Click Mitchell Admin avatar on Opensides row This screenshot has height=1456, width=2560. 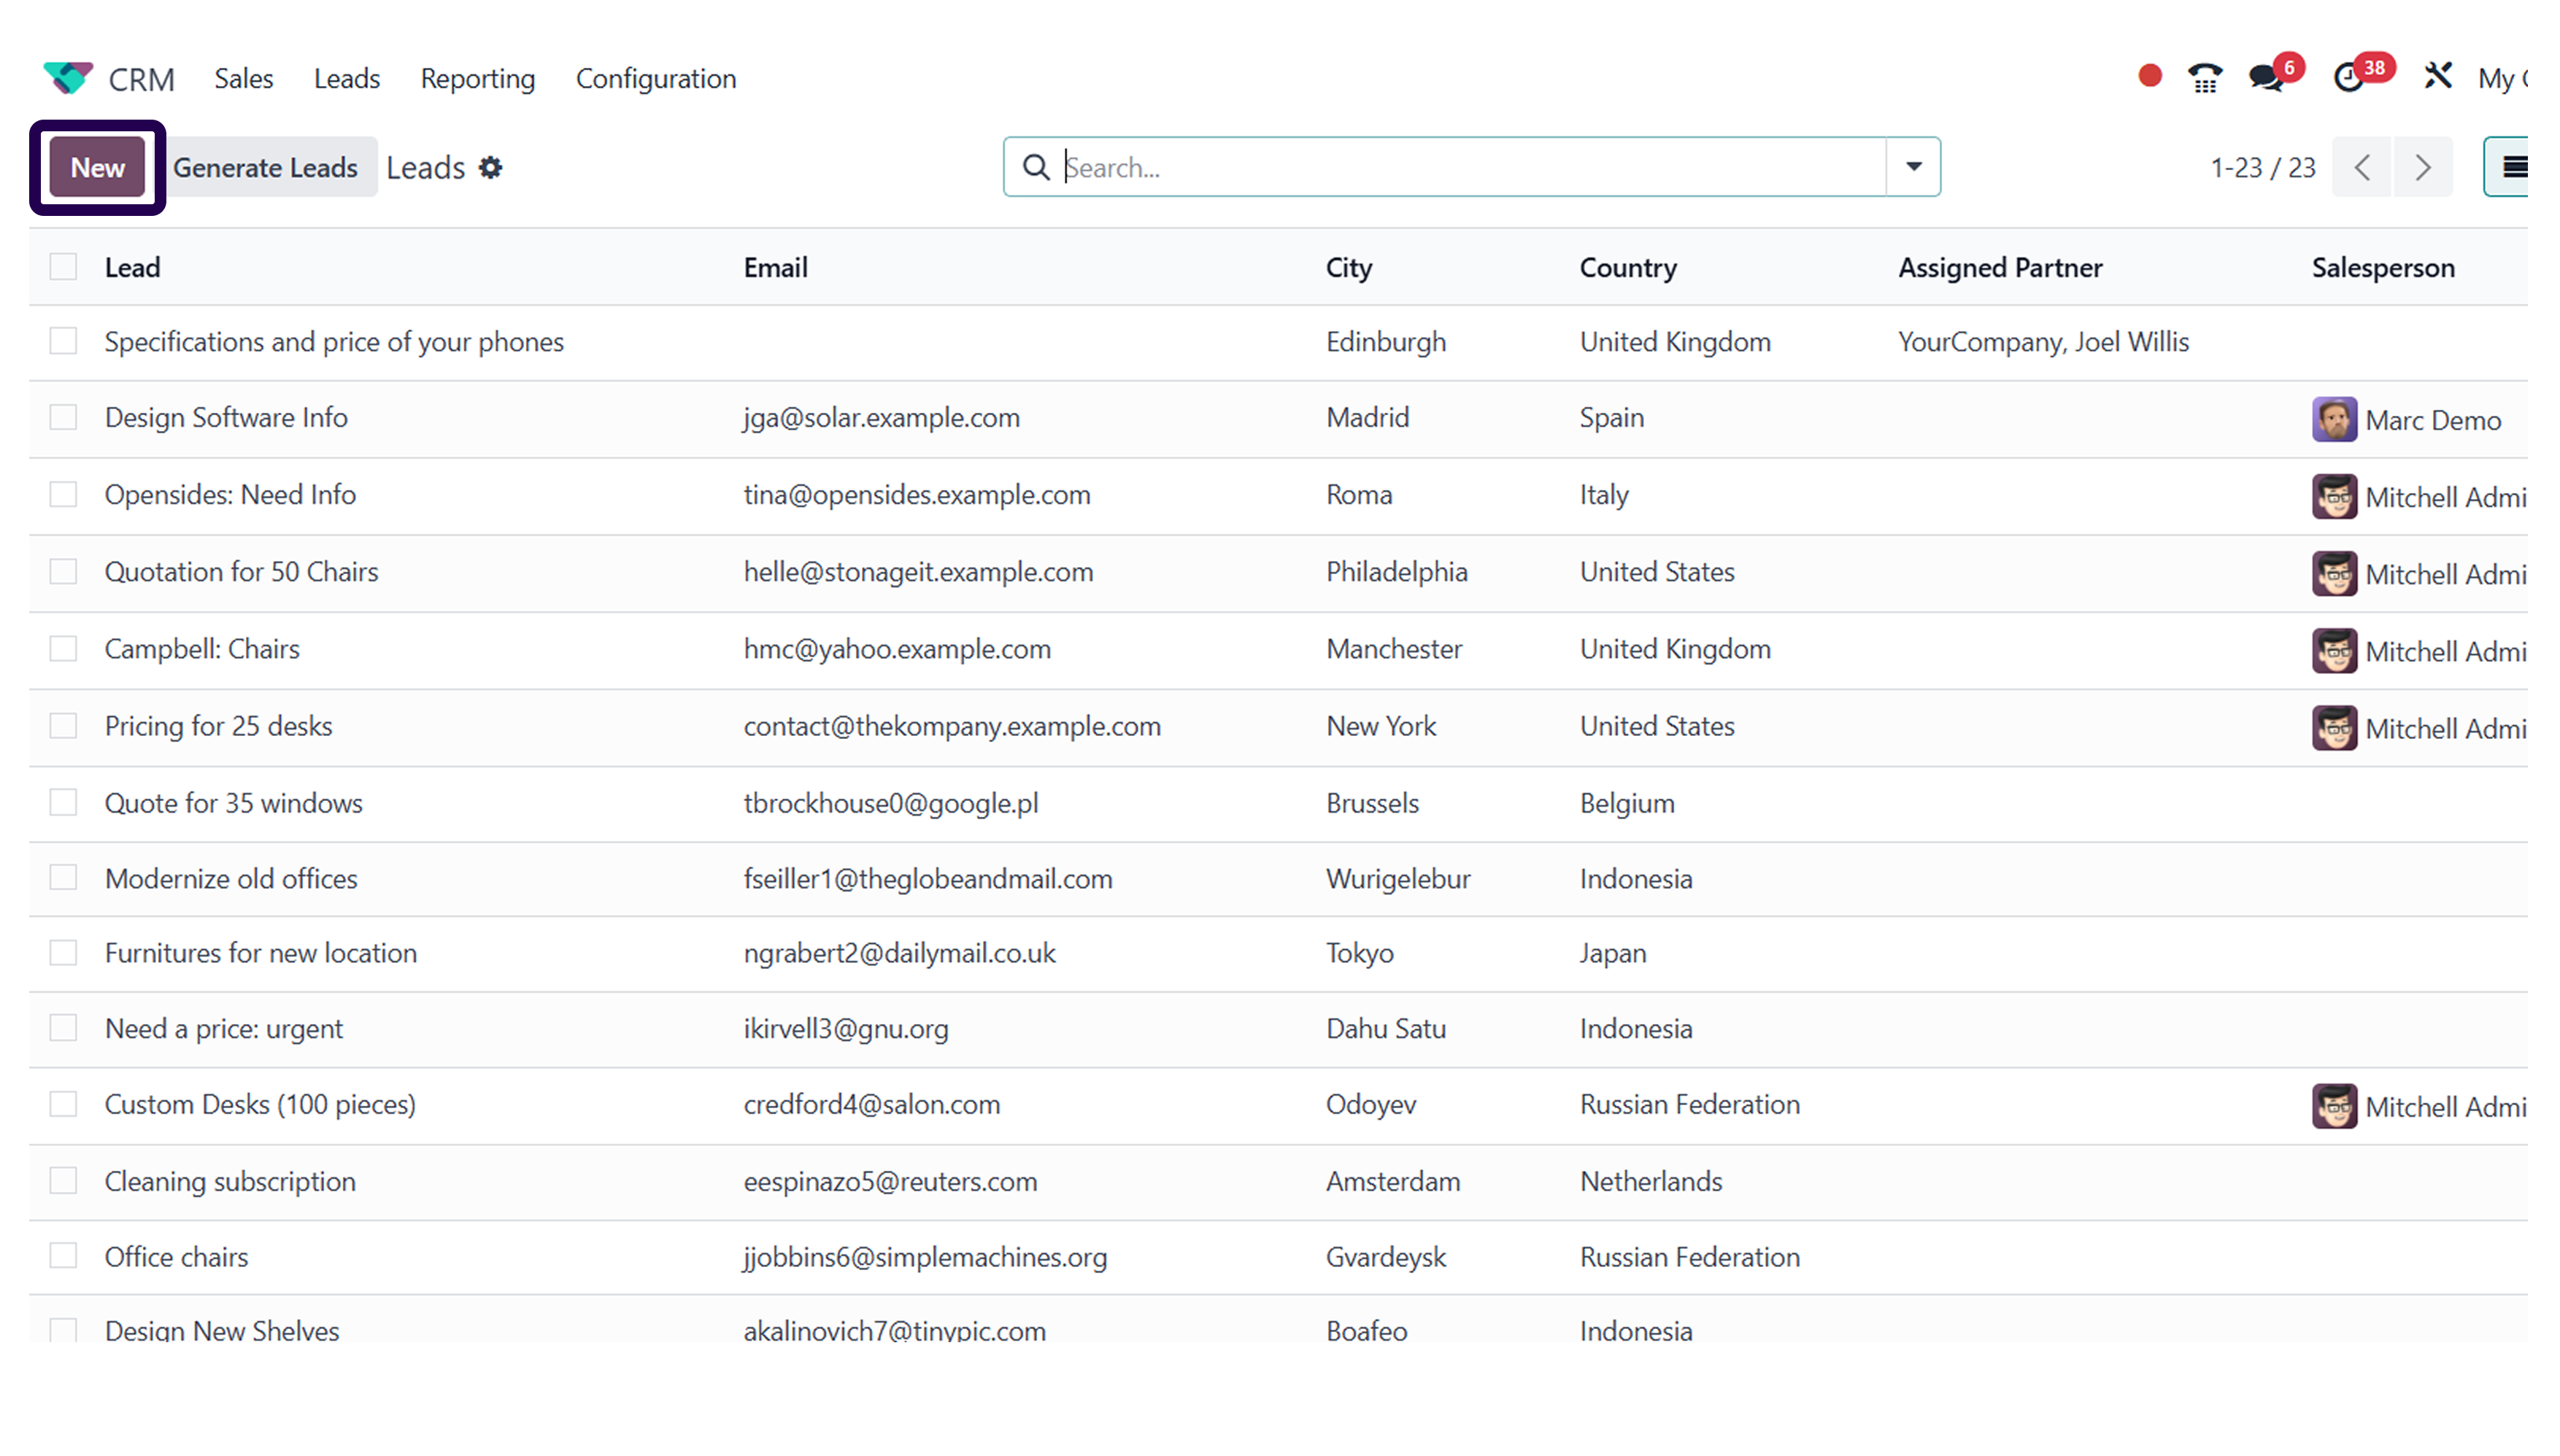[x=2334, y=496]
